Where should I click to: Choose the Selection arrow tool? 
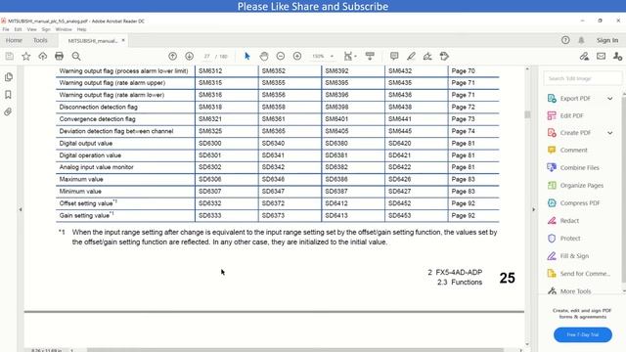pos(247,57)
